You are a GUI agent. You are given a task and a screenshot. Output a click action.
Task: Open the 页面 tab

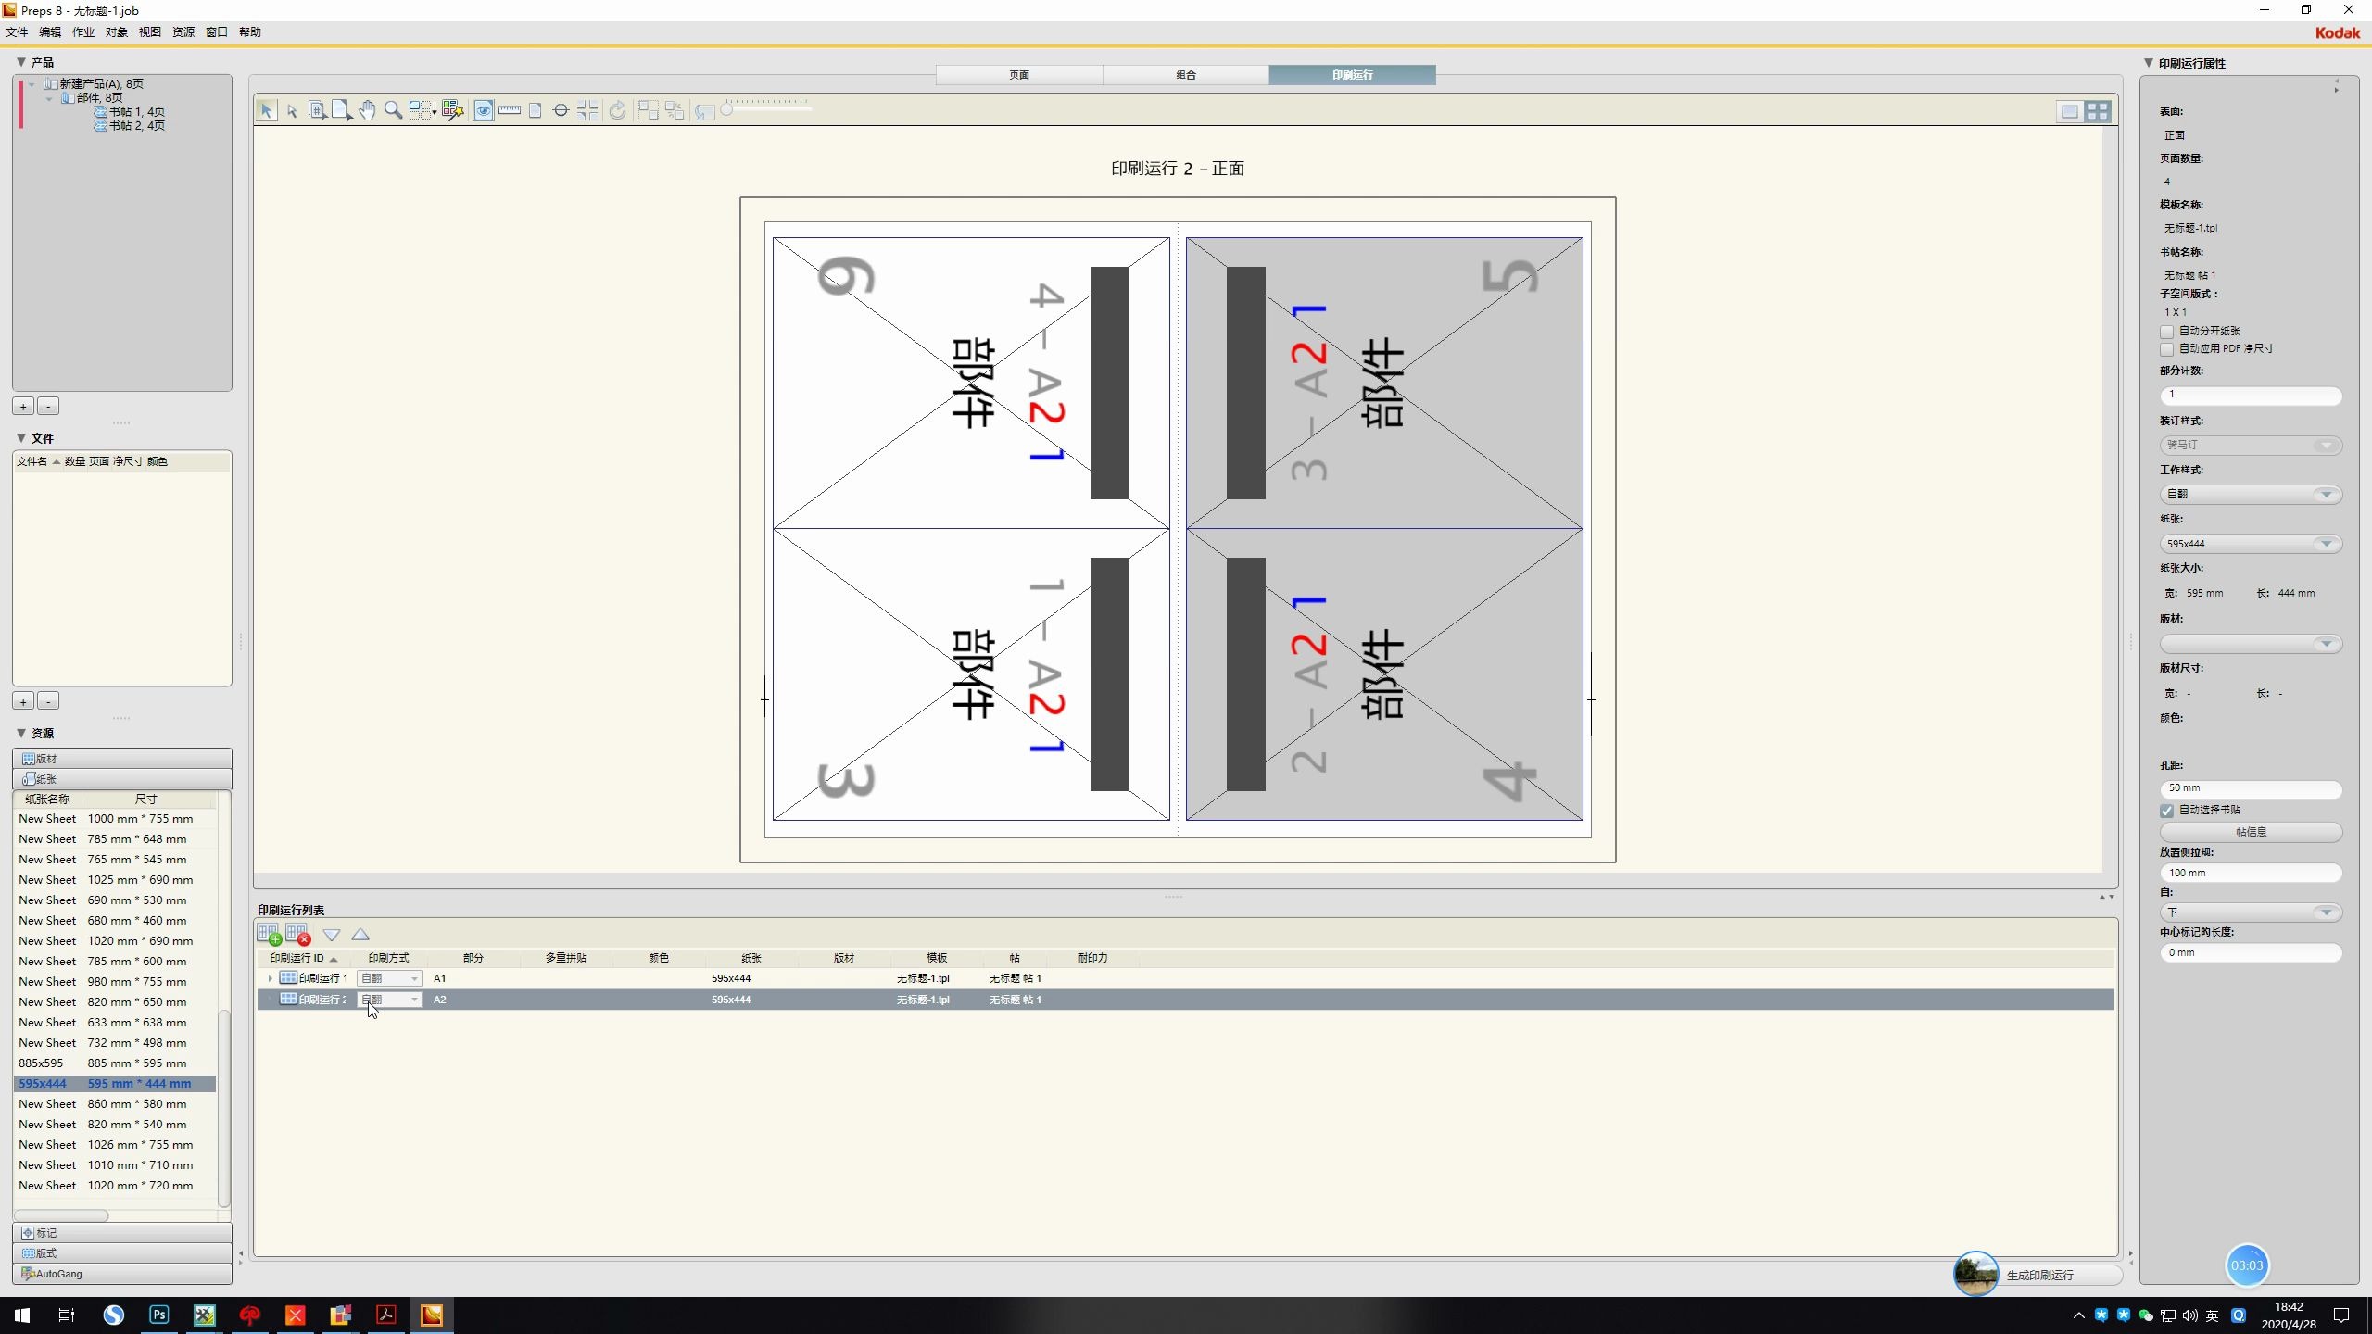(x=1019, y=75)
